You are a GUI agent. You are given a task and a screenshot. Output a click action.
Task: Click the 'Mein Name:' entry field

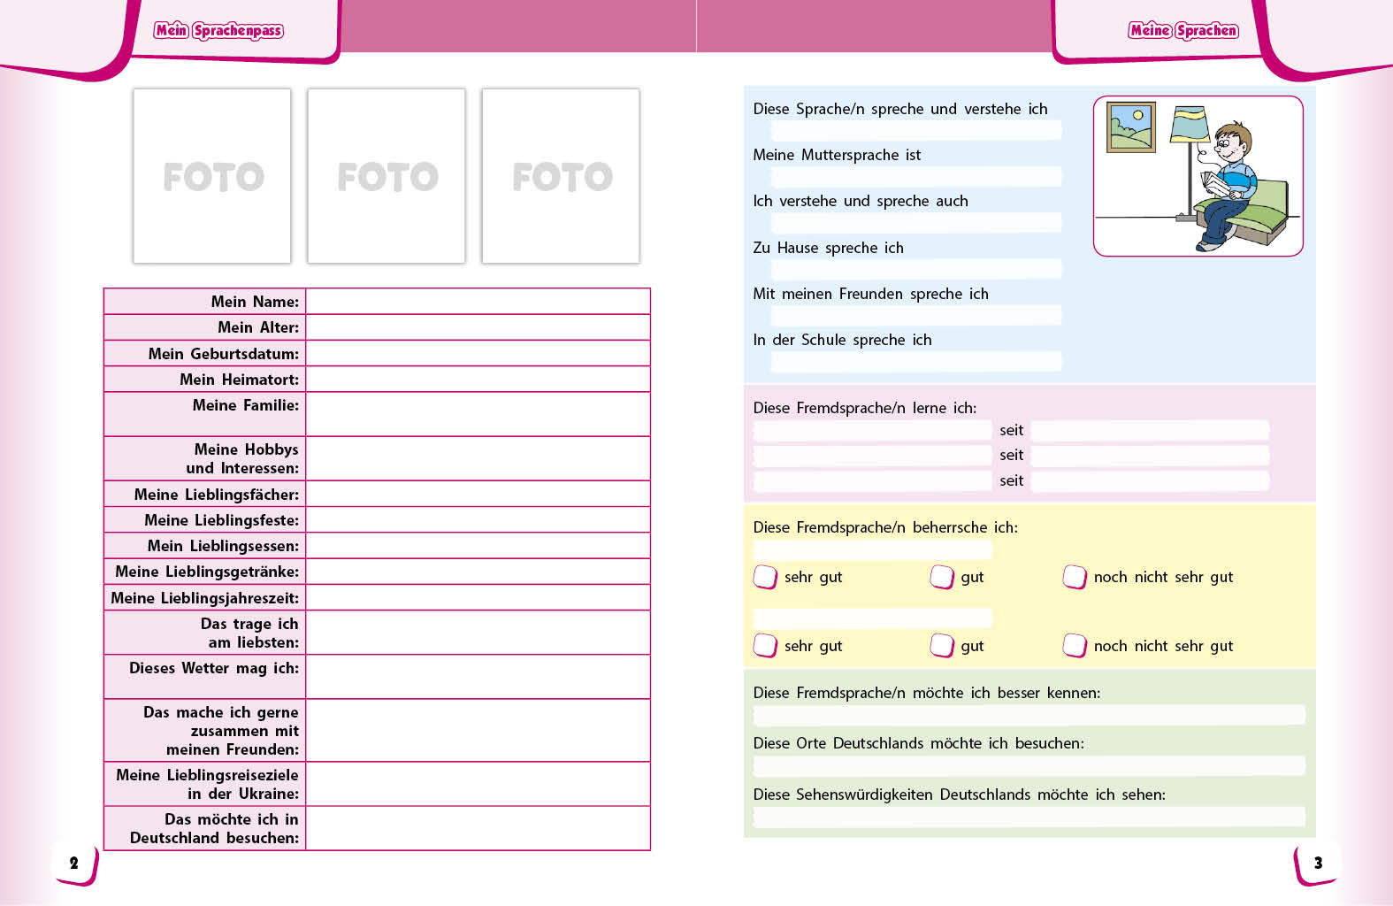coord(478,302)
